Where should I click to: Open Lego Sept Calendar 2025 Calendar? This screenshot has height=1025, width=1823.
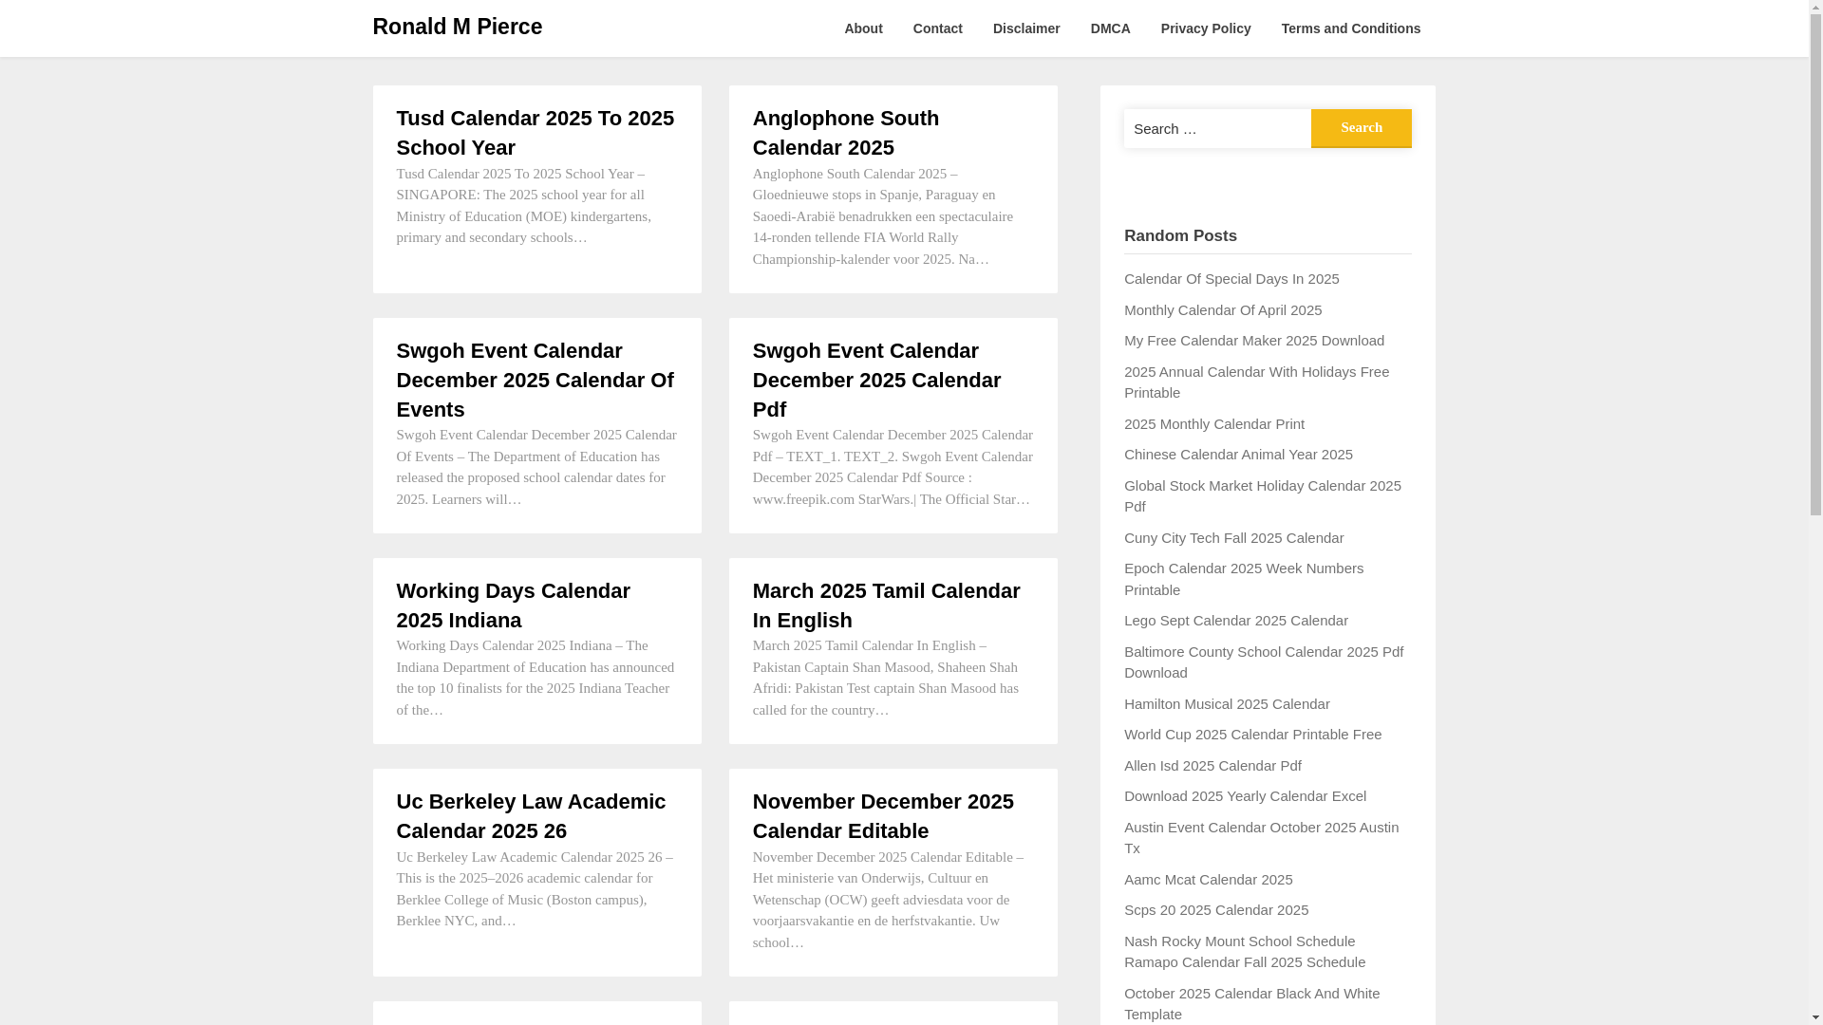[x=1236, y=621]
